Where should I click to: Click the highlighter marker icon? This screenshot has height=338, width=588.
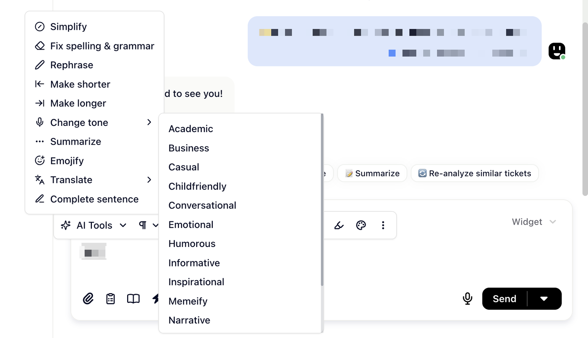pyautogui.click(x=339, y=225)
